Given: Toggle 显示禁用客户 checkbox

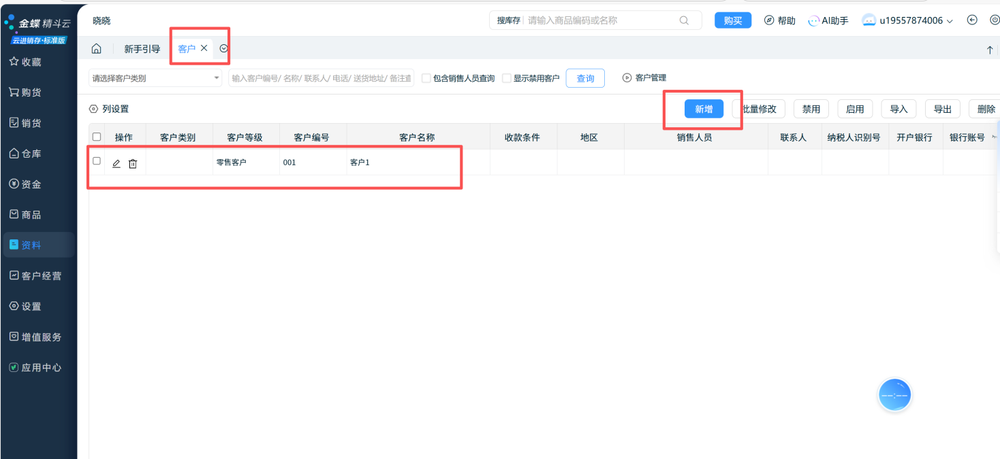Looking at the screenshot, I should [x=507, y=78].
